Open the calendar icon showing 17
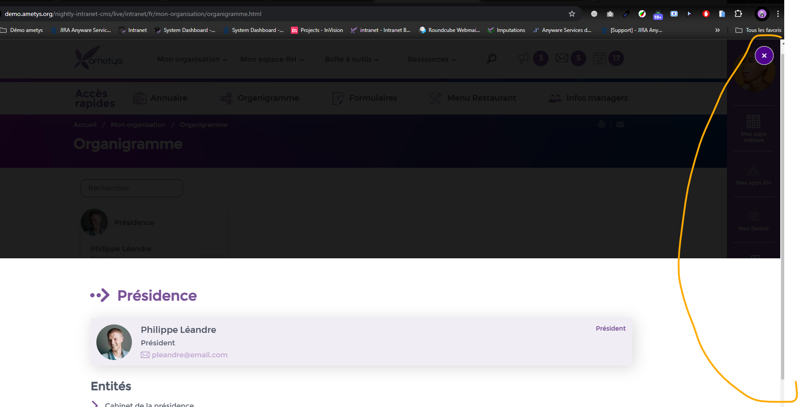This screenshot has height=407, width=798. (x=600, y=59)
